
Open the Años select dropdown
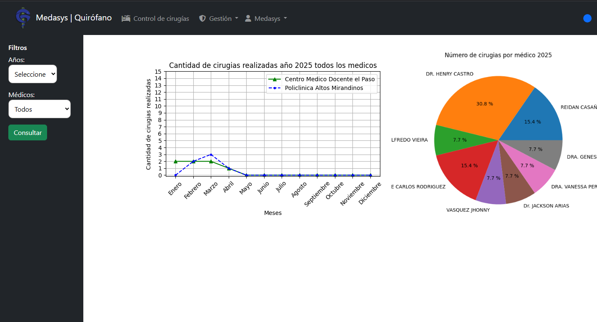(32, 74)
